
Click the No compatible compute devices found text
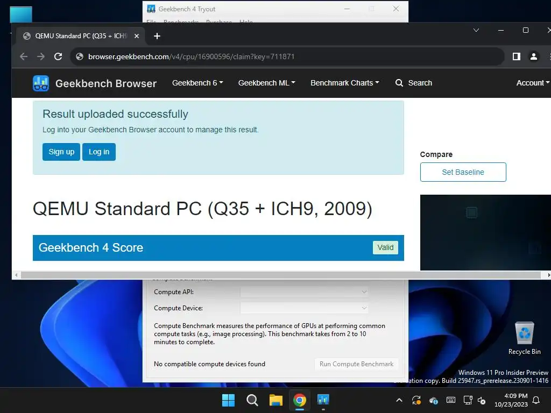[209, 364]
